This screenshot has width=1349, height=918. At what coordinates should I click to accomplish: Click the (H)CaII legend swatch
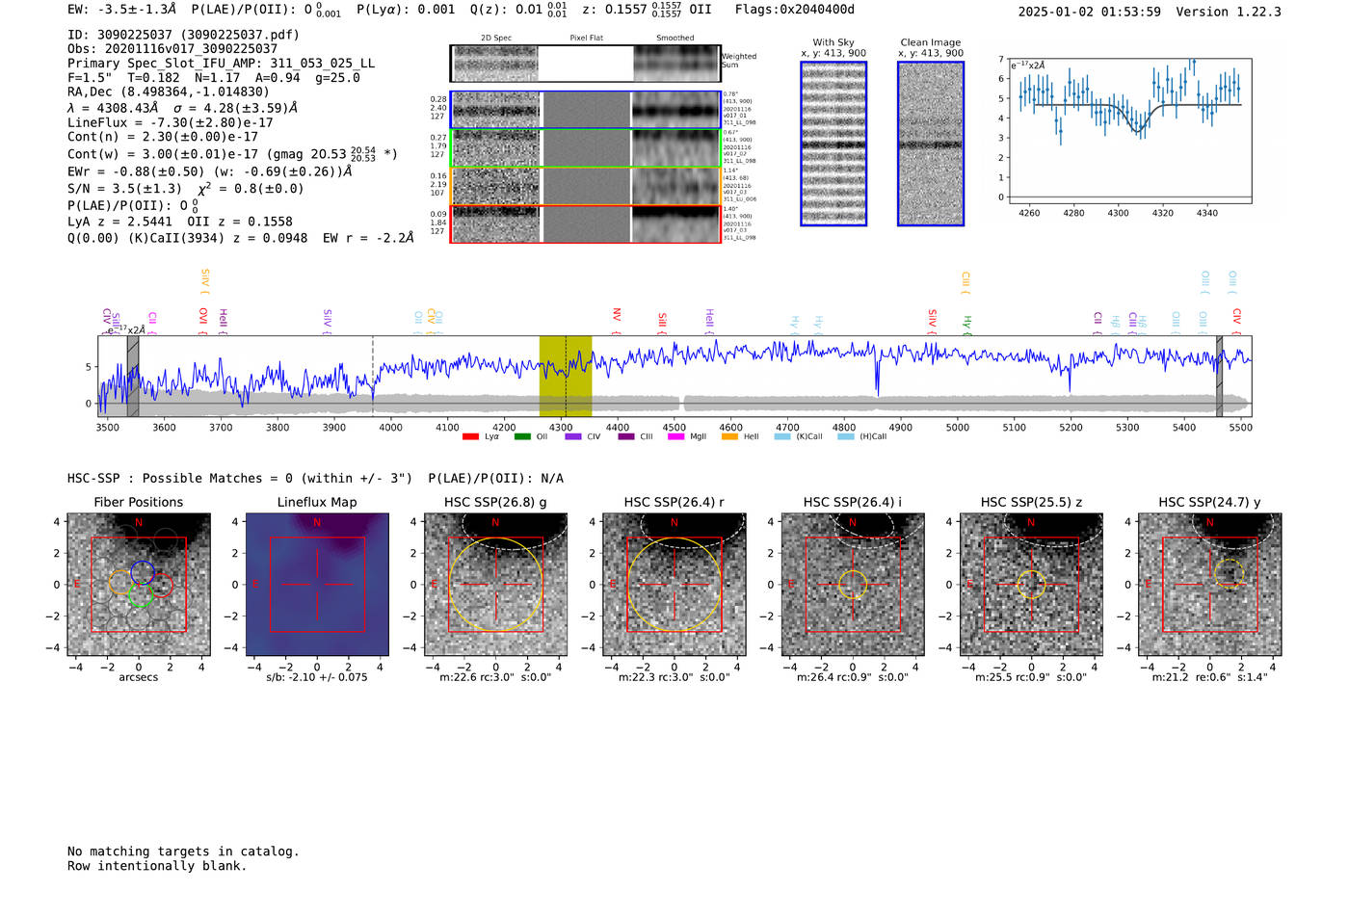coord(846,436)
